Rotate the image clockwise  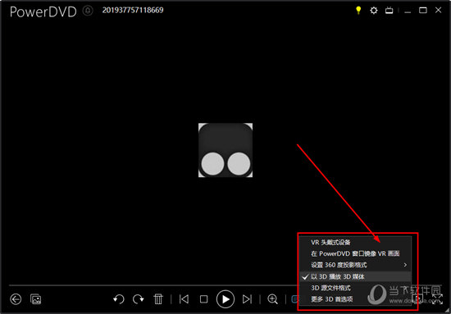pyautogui.click(x=139, y=299)
